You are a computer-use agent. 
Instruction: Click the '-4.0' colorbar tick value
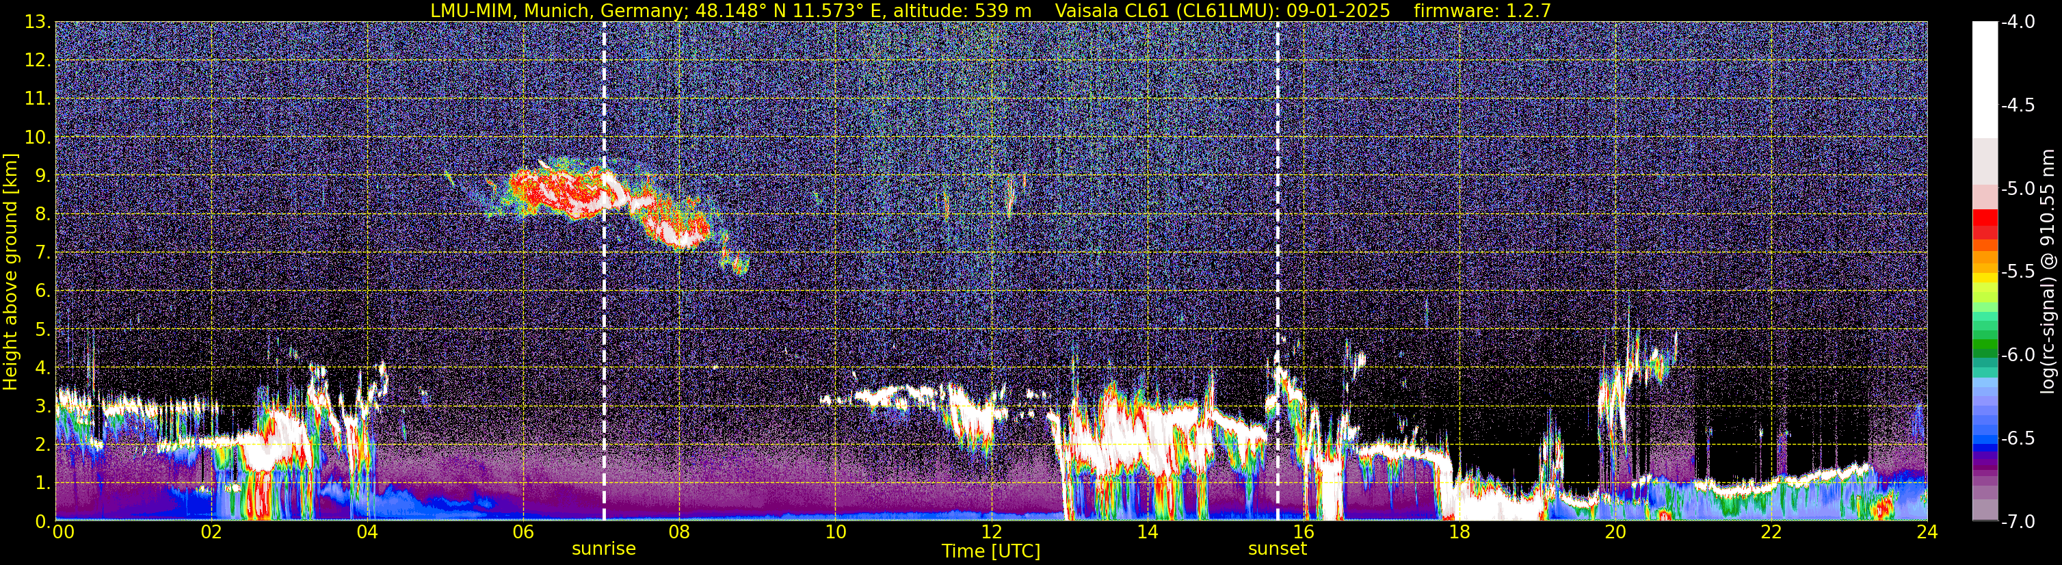click(x=2017, y=22)
